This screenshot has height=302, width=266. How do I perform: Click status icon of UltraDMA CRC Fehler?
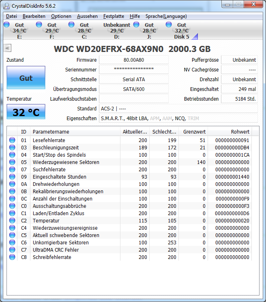(x=12, y=250)
